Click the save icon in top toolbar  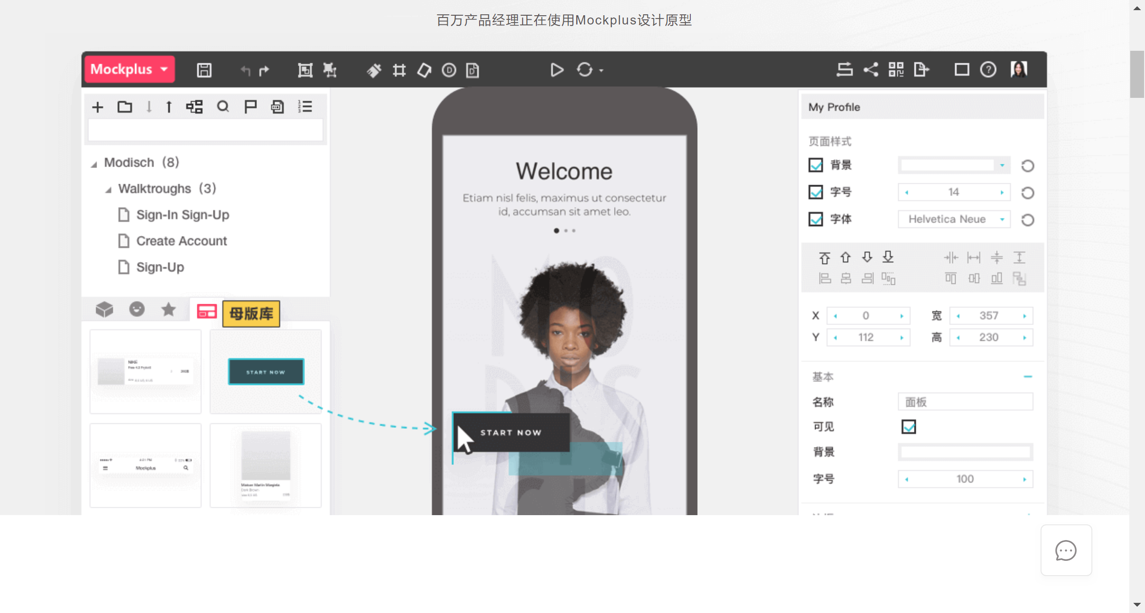click(x=204, y=70)
